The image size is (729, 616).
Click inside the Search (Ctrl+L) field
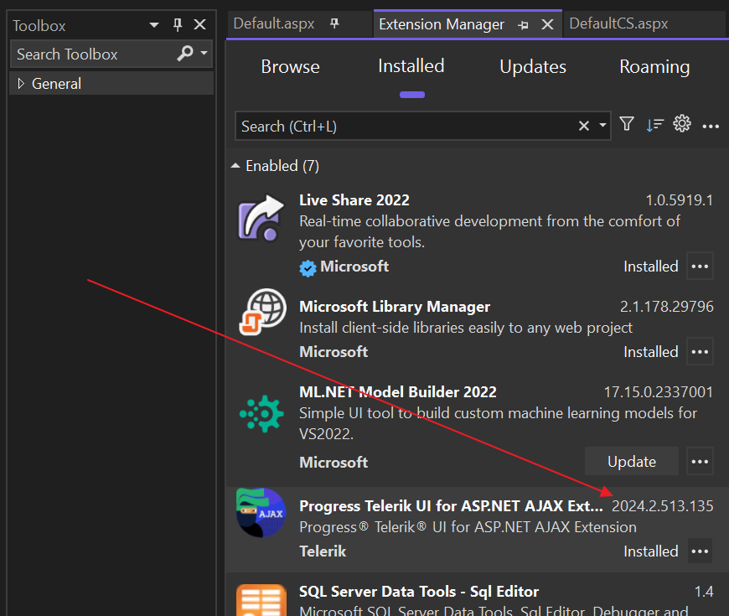click(377, 126)
